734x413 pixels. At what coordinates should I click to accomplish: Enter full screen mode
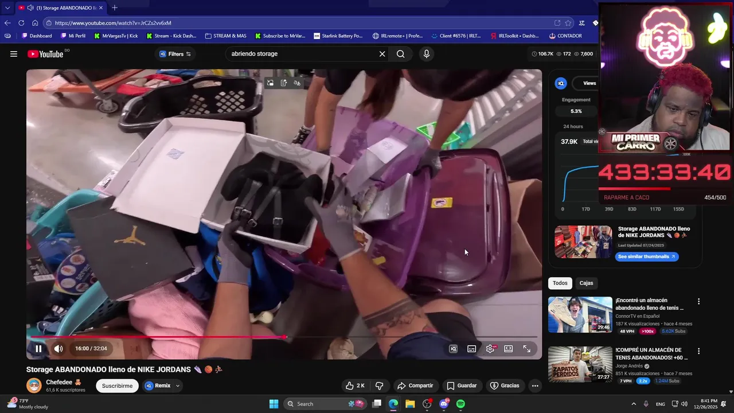click(526, 348)
